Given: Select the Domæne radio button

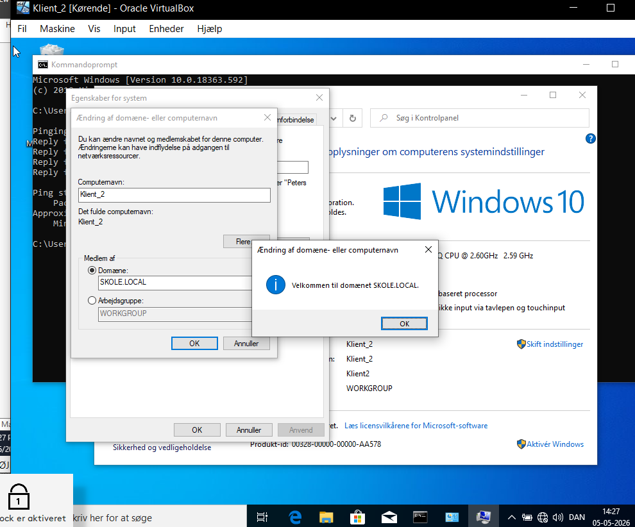Looking at the screenshot, I should coord(92,271).
